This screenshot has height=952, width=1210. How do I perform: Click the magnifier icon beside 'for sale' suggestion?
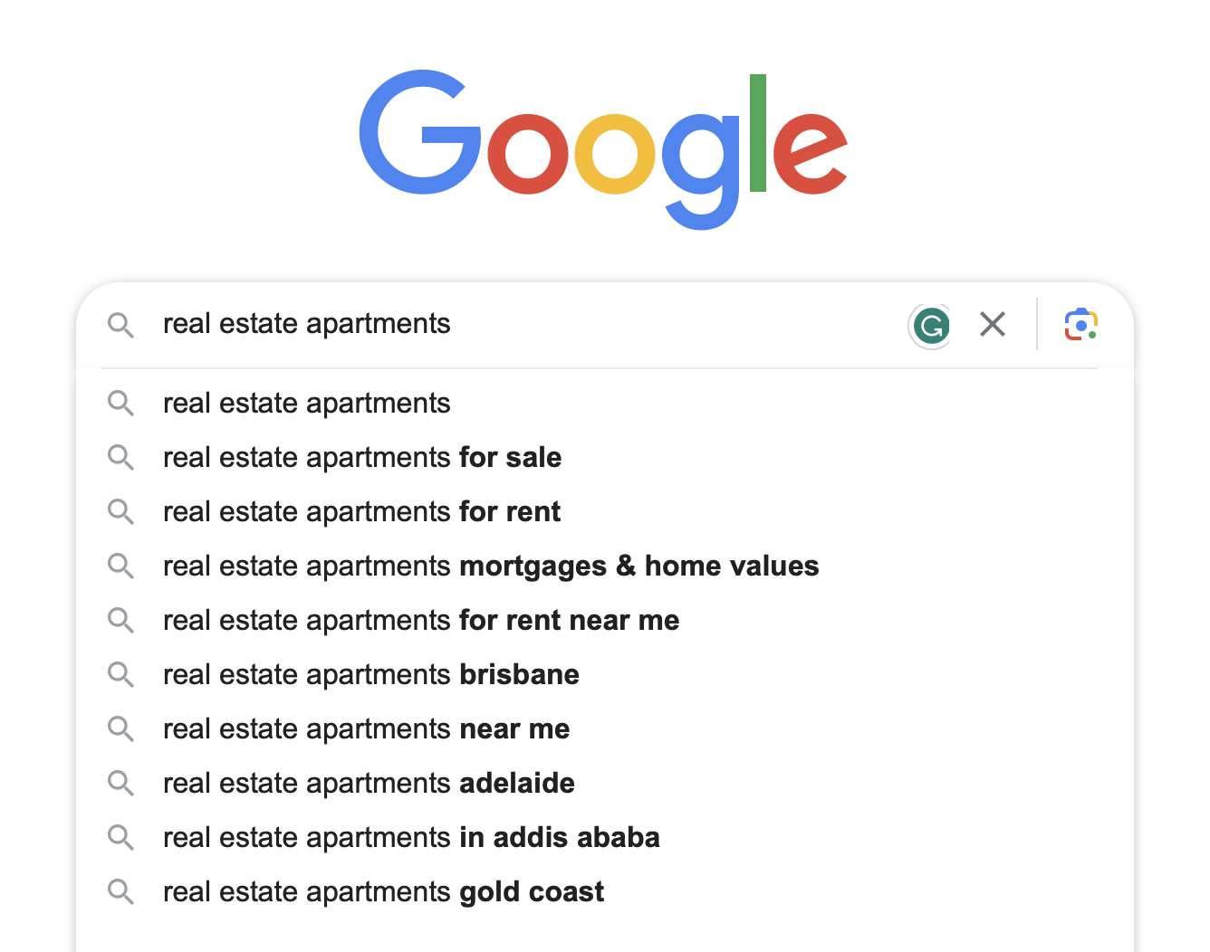click(x=120, y=458)
